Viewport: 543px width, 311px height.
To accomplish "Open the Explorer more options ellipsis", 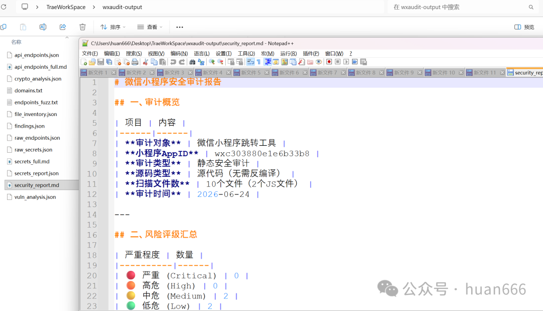I will coord(179,27).
